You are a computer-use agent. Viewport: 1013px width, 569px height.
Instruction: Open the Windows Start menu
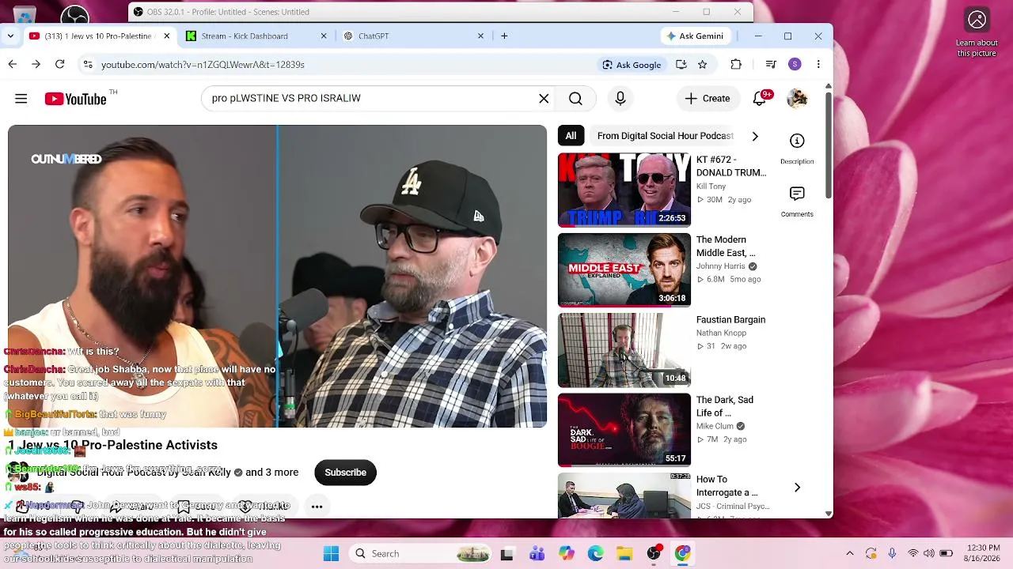coord(332,554)
